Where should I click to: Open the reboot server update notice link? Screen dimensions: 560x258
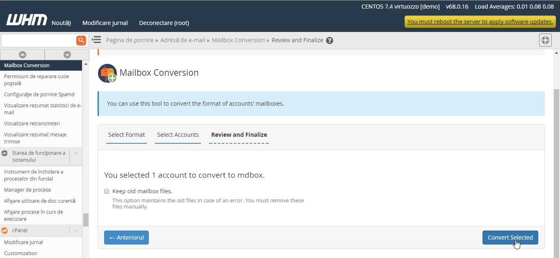[x=480, y=22]
